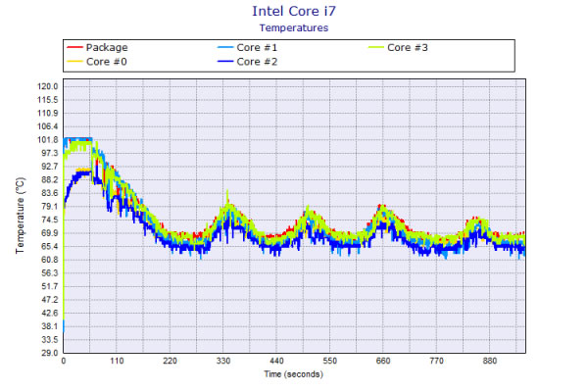Image resolution: width=588 pixels, height=392 pixels.
Task: Click the green Core #3 legend swatch
Action: (375, 47)
